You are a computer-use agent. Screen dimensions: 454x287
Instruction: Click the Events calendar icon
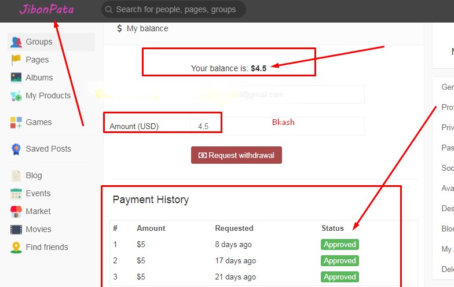[16, 193]
